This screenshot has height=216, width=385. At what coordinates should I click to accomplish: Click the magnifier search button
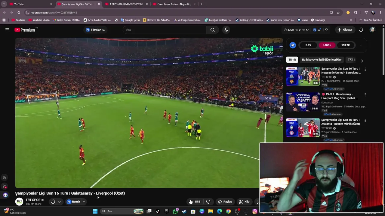click(x=213, y=30)
